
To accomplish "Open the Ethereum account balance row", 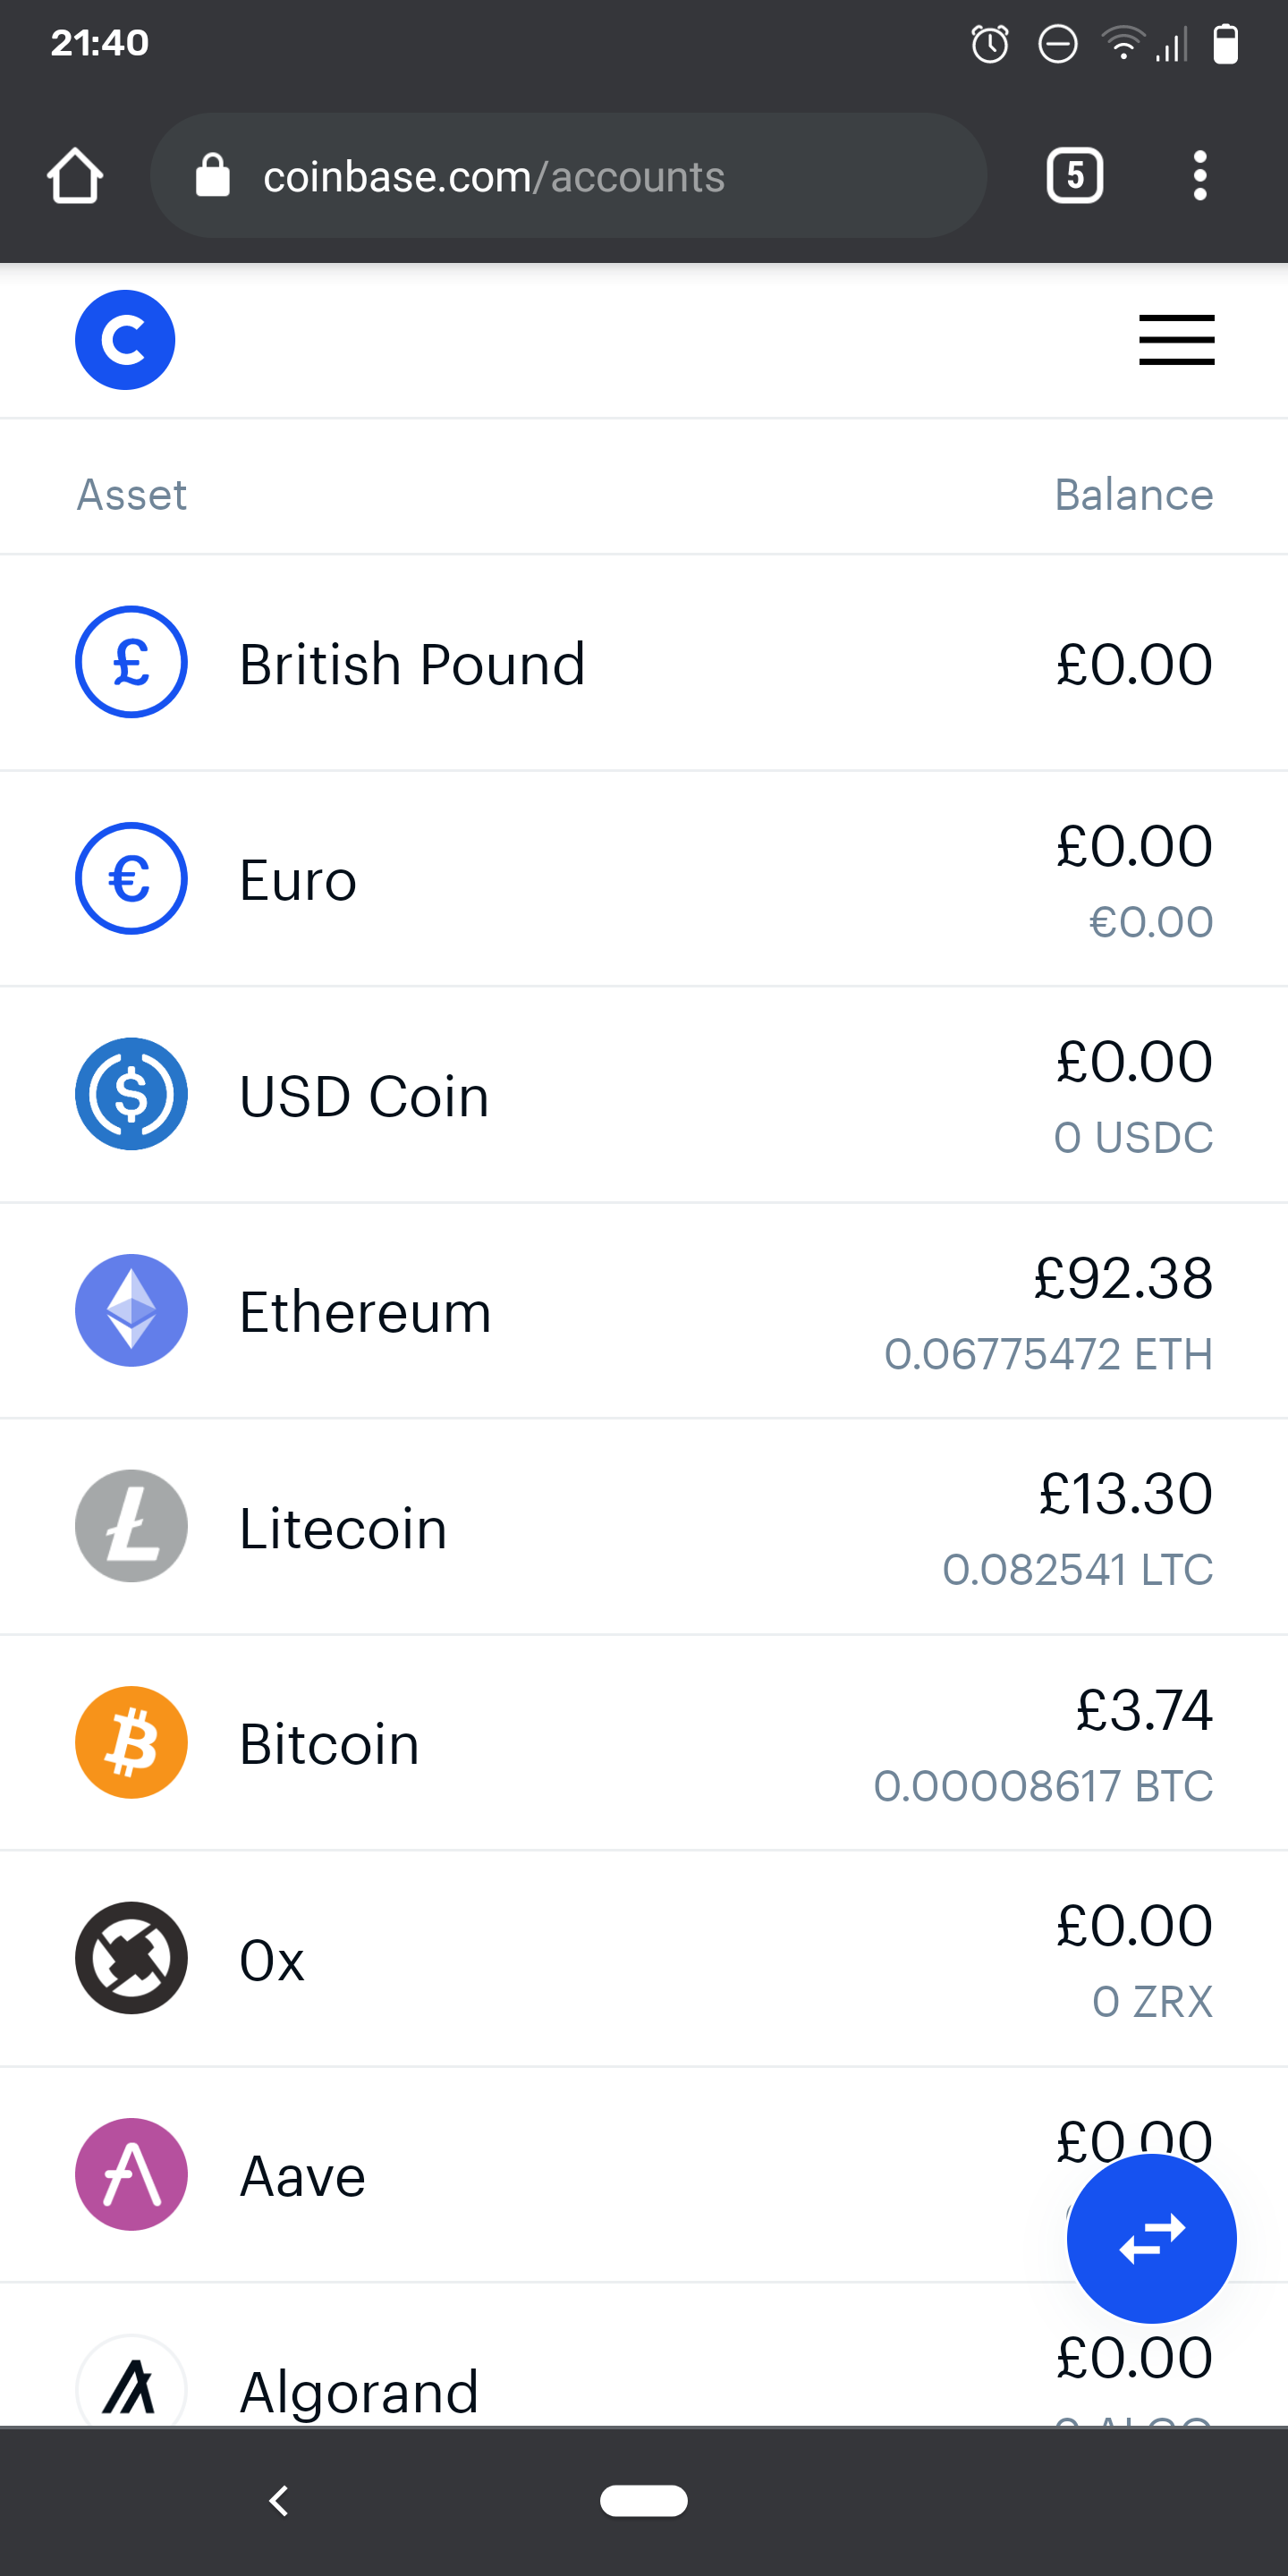I will (644, 1312).
